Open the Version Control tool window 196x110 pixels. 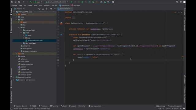[x=21, y=106]
